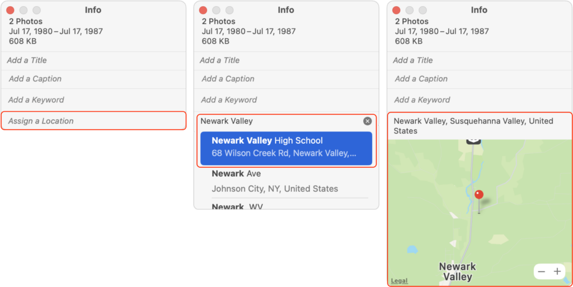Image resolution: width=573 pixels, height=287 pixels.
Task: Zoom in the map with plus button
Action: pos(557,272)
